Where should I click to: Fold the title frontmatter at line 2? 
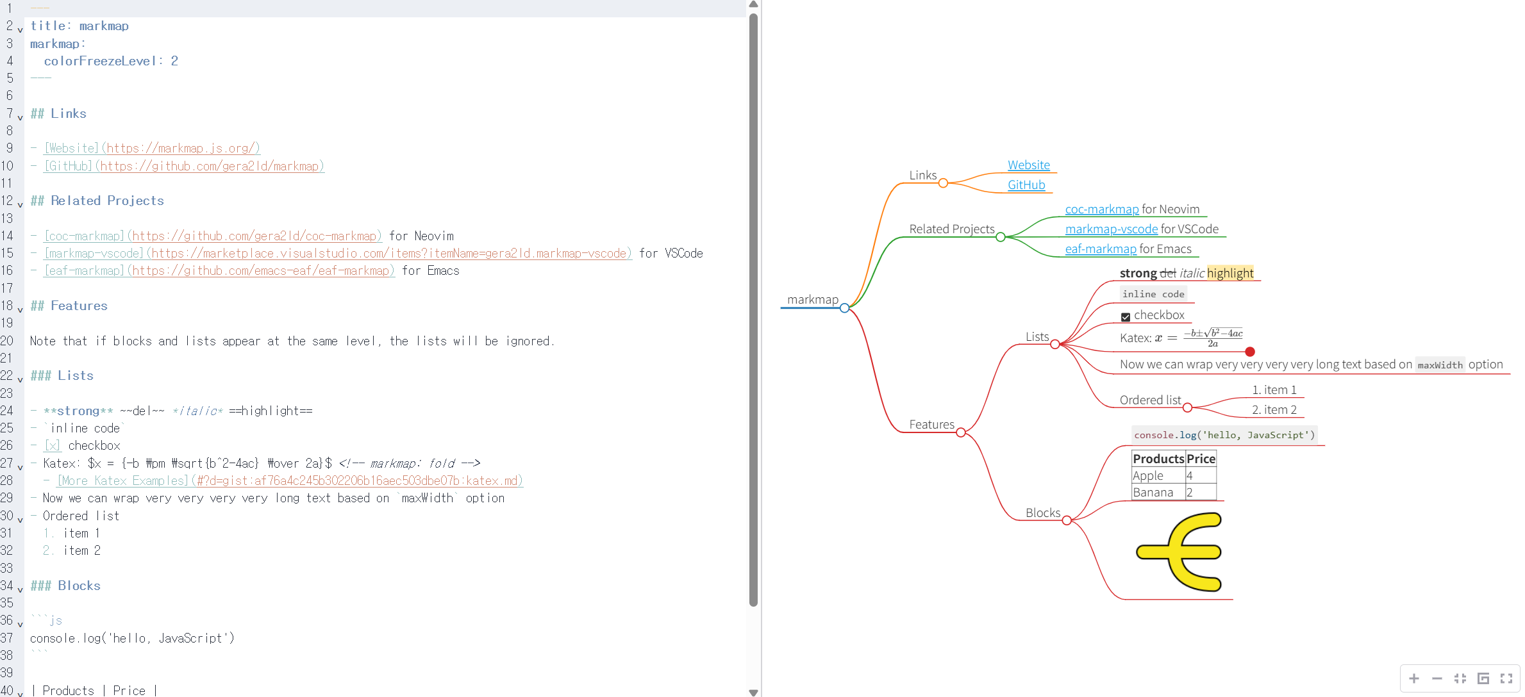click(21, 29)
